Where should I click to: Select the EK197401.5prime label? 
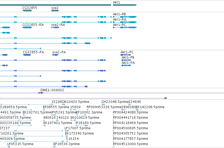[x=58, y=123]
